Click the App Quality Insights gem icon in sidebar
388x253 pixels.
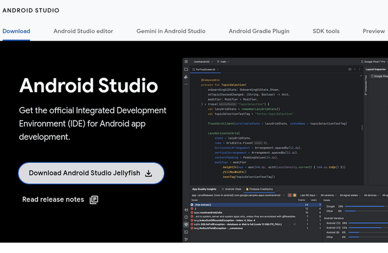click(x=186, y=224)
